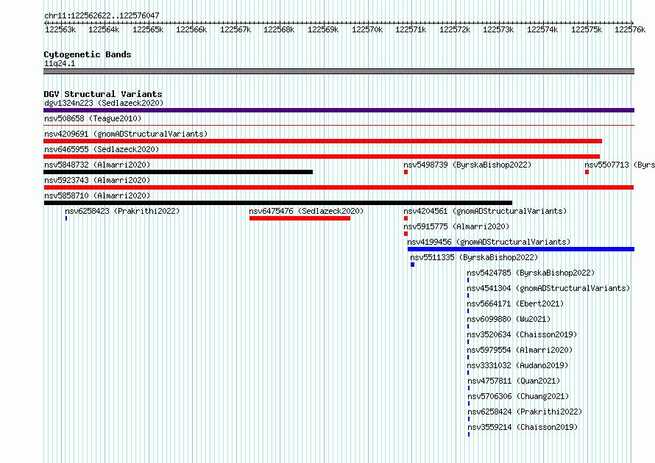Viewport: 655px width, 463px height.
Task: Click the Cytogenetic Bands track title
Action: click(88, 54)
